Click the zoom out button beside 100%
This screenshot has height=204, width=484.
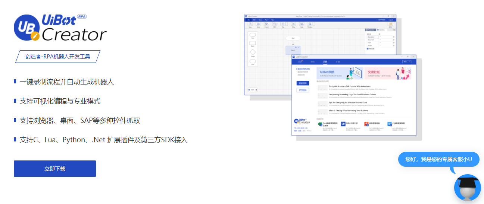click(249, 90)
